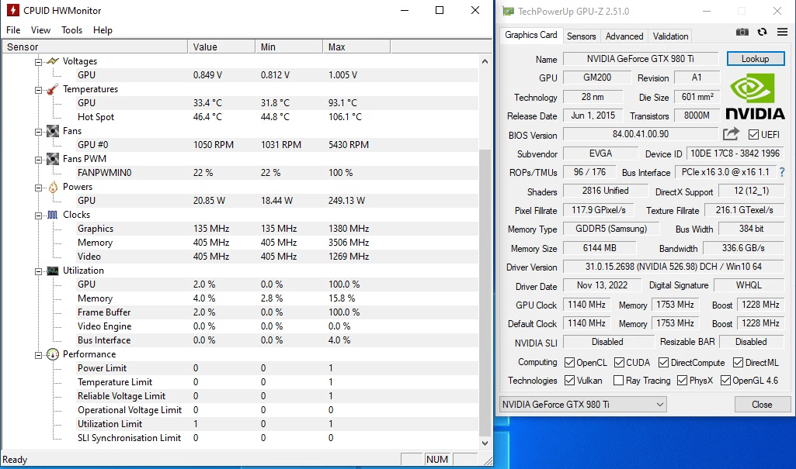Viewport: 796px width, 469px height.
Task: Click the Bus Interface question mark icon
Action: (x=782, y=172)
